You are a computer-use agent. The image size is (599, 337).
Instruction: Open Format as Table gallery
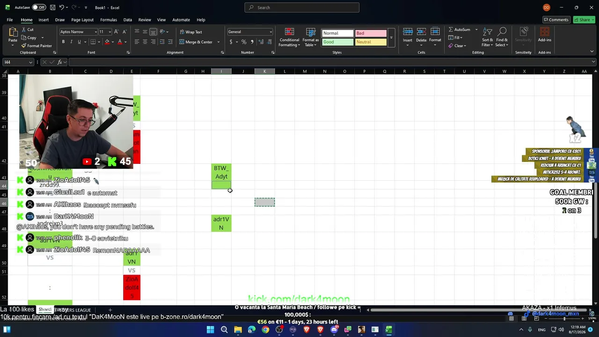[311, 37]
